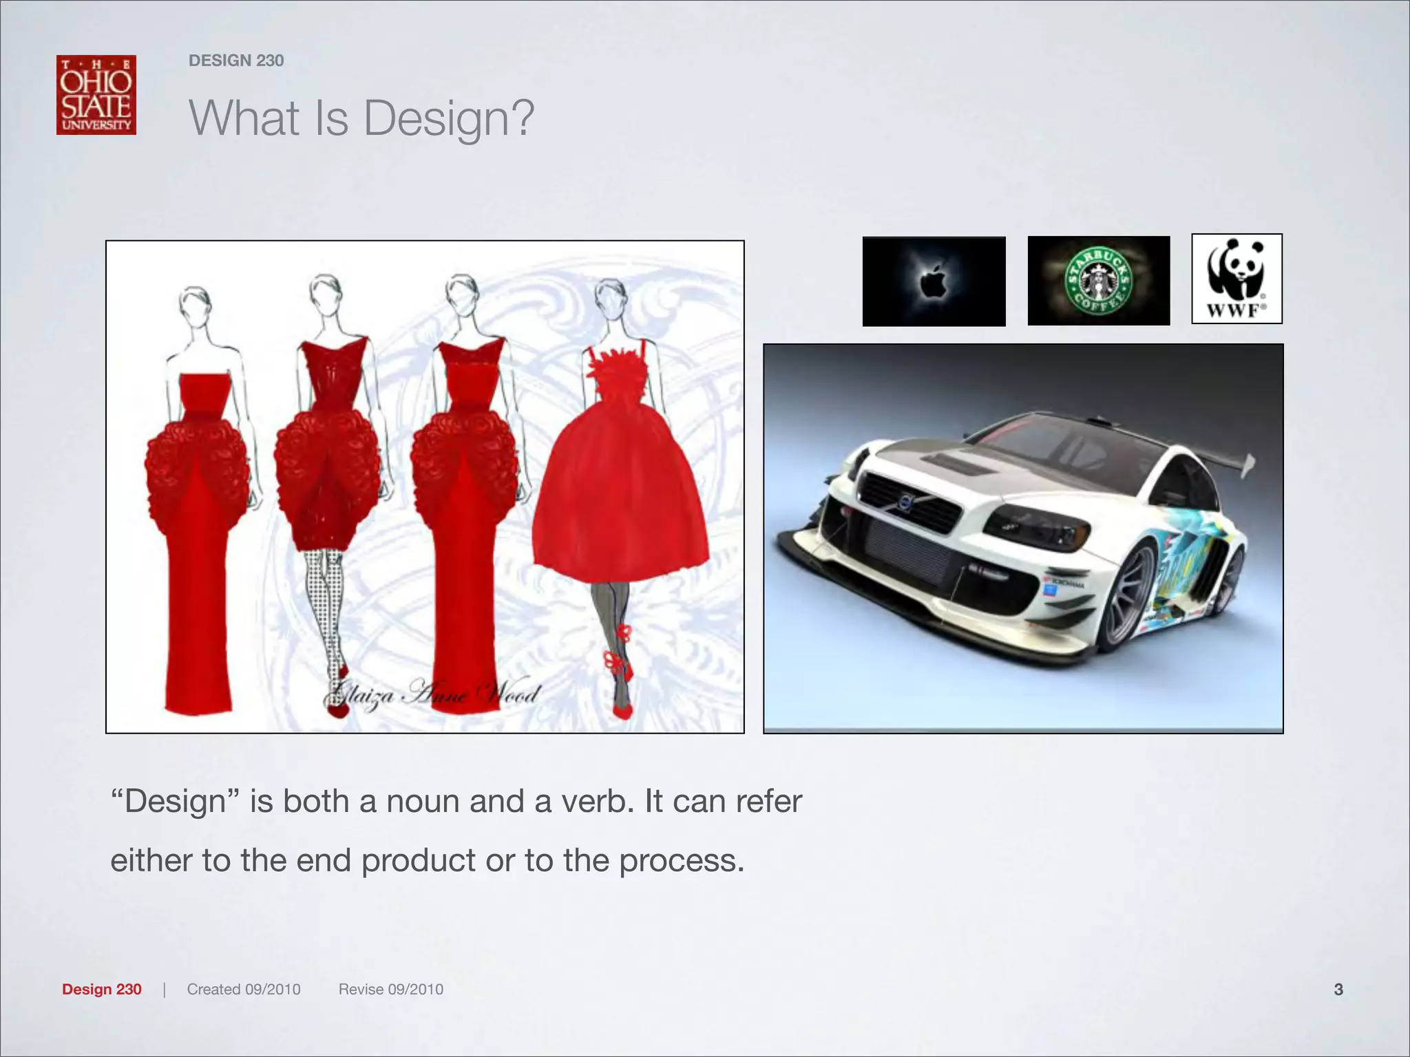Click the line 'either to the end product'
This screenshot has height=1057, width=1410.
(428, 860)
